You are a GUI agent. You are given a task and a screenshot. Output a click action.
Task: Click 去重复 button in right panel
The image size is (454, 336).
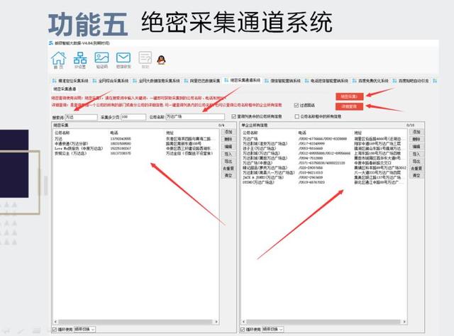(416, 168)
